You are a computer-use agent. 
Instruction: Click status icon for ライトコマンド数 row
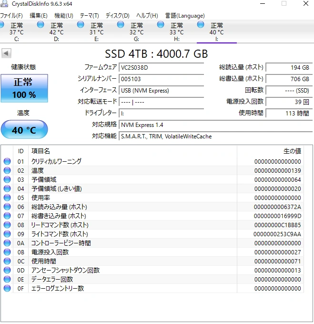7,234
